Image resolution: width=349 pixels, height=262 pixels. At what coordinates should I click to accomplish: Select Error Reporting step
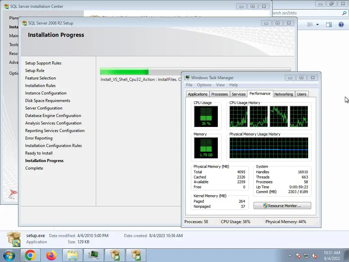[39, 138]
